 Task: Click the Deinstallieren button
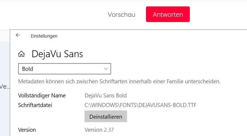[x=106, y=117]
